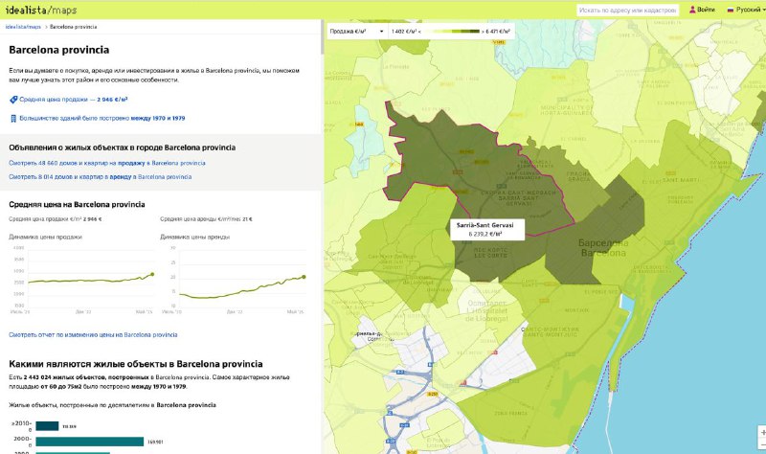Click the price tag icon beside average sale price
Viewport: 766px width, 454px height.
(x=13, y=99)
